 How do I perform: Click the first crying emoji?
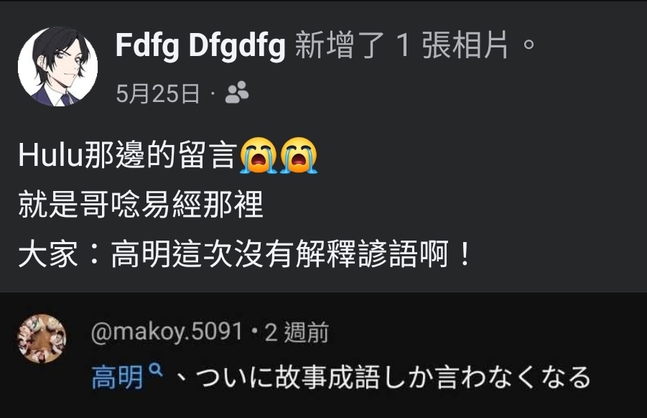pos(259,156)
